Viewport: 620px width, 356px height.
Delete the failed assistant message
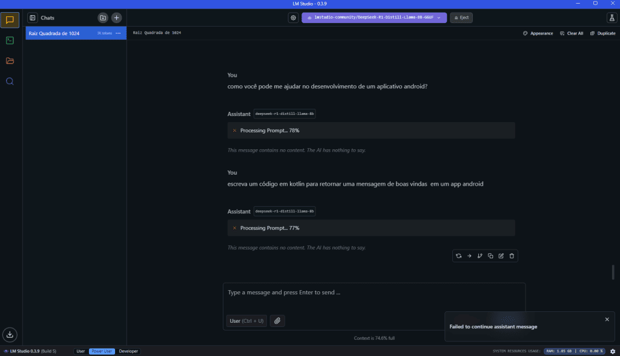coord(512,256)
